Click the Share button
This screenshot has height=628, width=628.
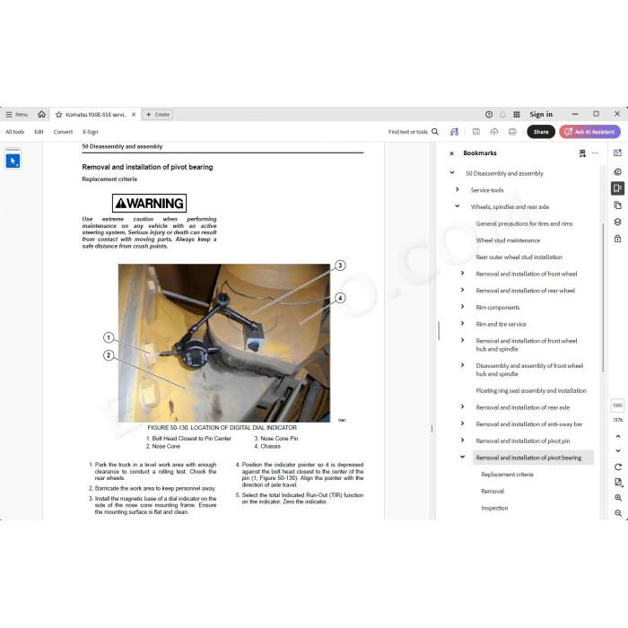coord(541,132)
